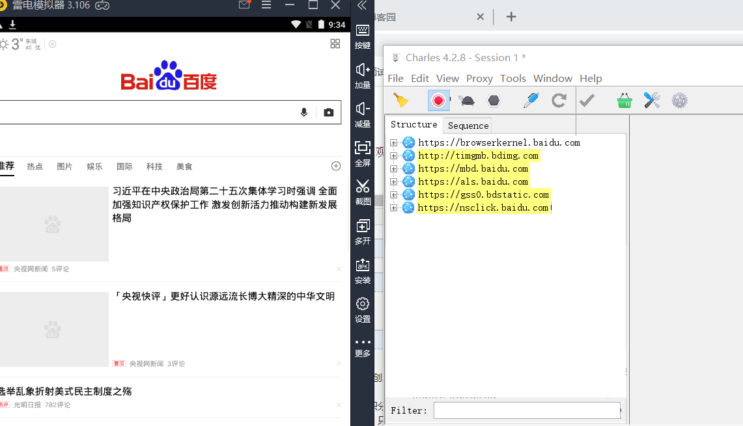Collapse emulator sidebar with double chevron
This screenshot has height=426, width=743.
click(362, 6)
